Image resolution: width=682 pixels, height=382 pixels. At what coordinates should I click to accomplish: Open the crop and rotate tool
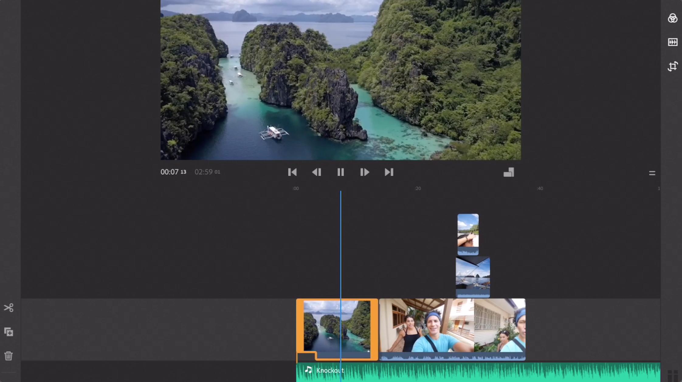672,66
